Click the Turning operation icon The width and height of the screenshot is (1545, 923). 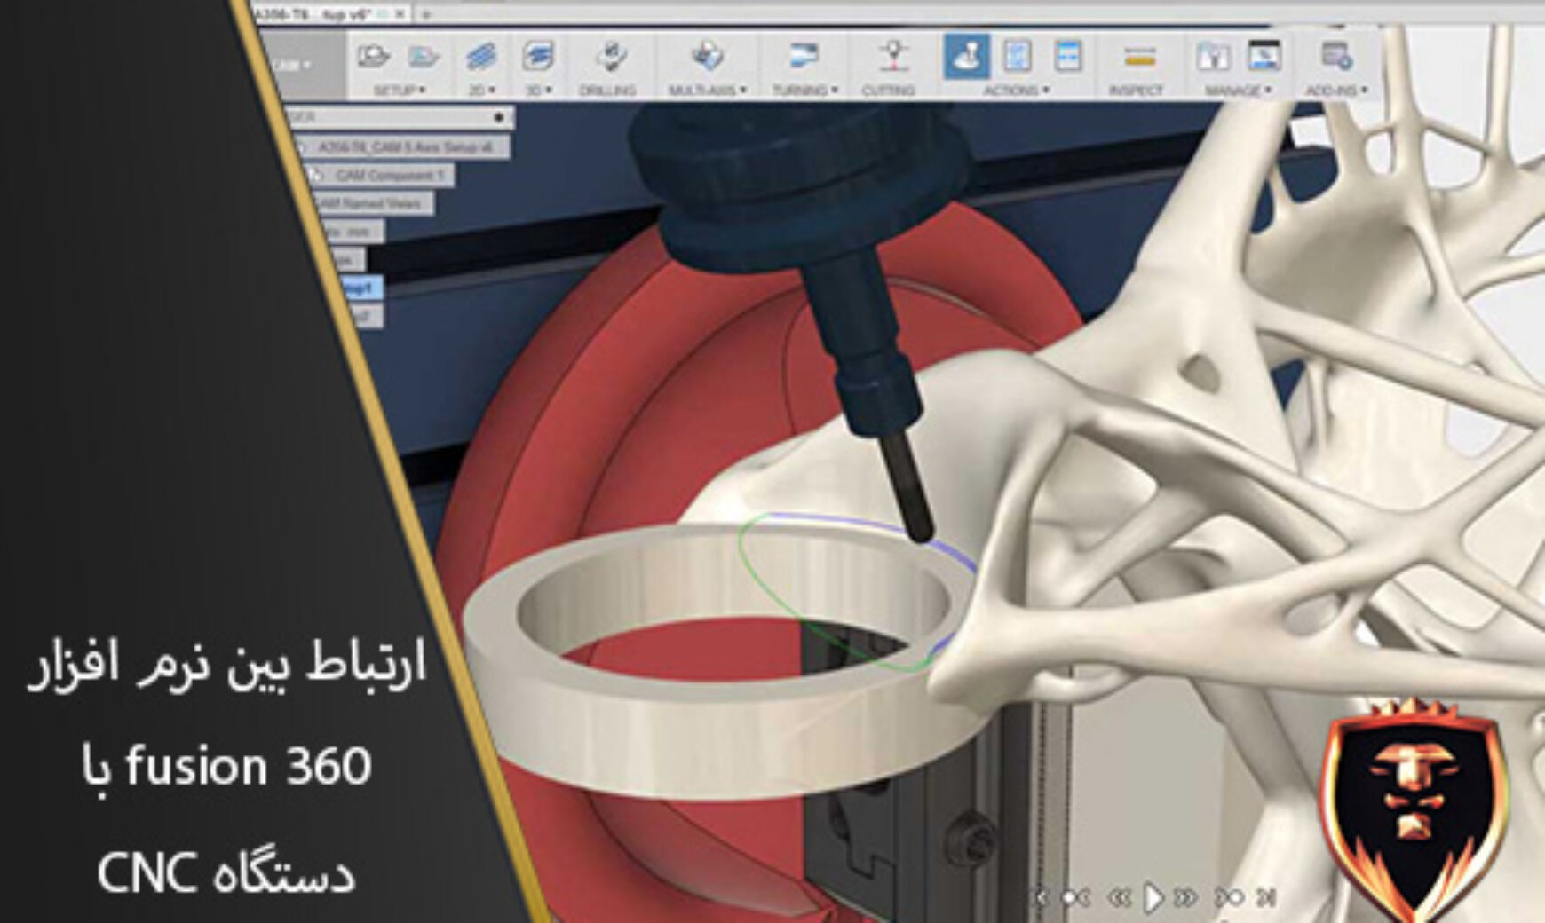click(x=804, y=57)
